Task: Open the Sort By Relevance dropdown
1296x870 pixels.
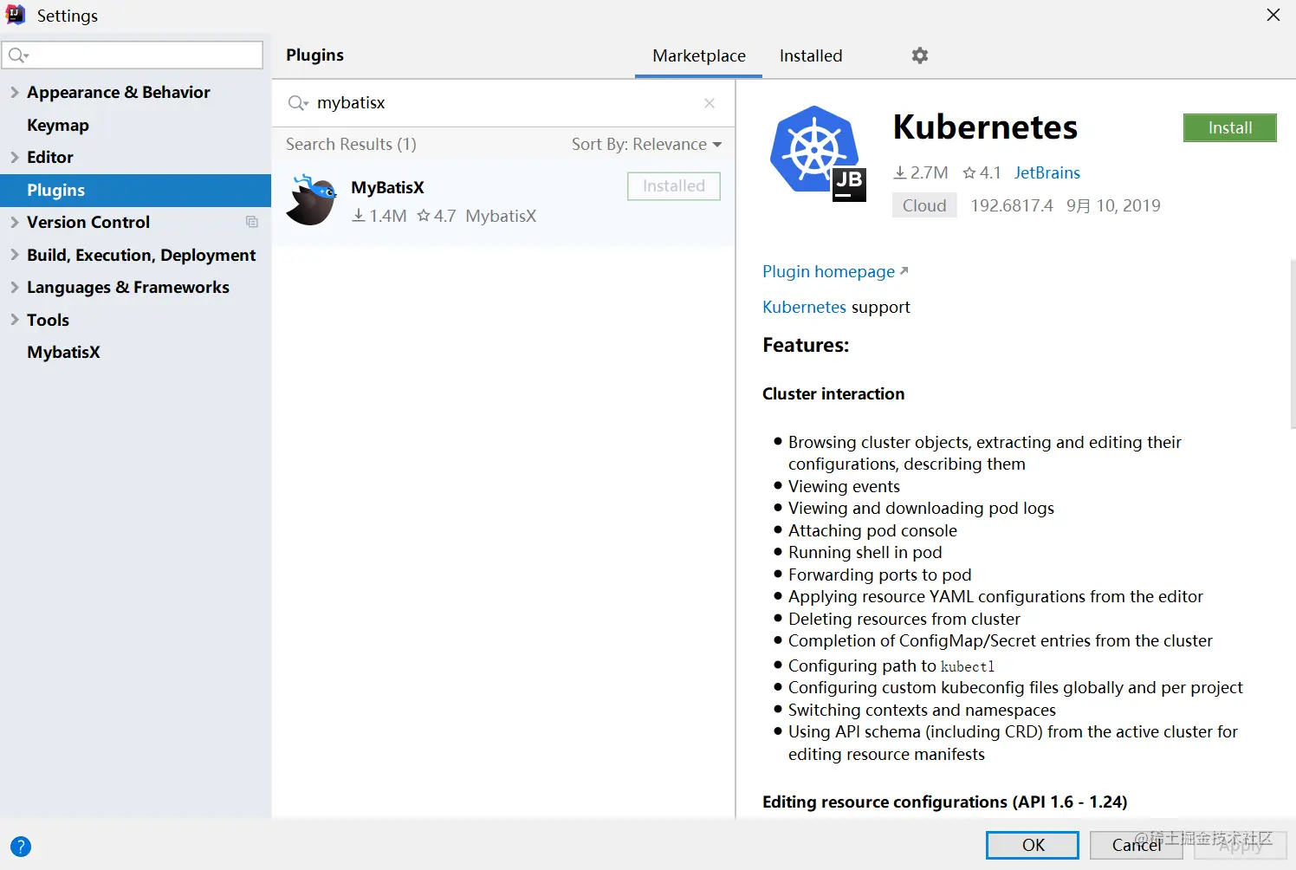Action: tap(646, 144)
